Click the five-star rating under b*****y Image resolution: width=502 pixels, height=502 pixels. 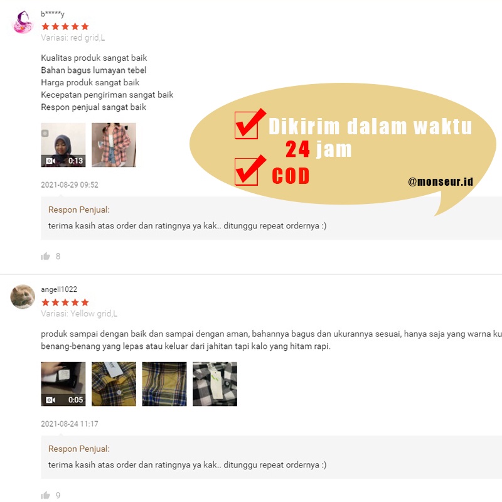[x=65, y=26]
